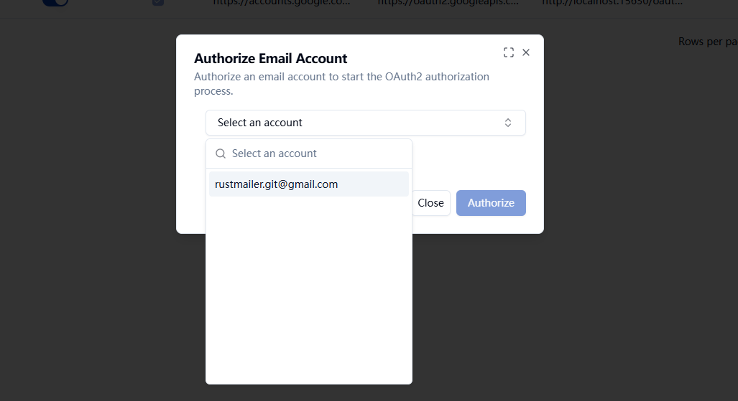This screenshot has height=401, width=738.
Task: Open the Select an account combobox
Action: [x=366, y=123]
